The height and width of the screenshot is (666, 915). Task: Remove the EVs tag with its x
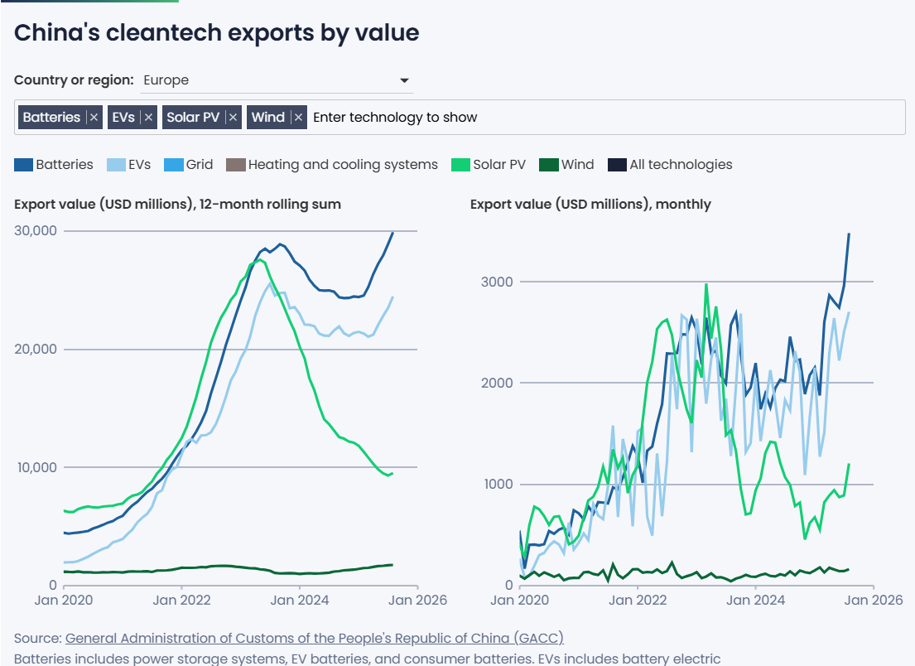pos(148,118)
